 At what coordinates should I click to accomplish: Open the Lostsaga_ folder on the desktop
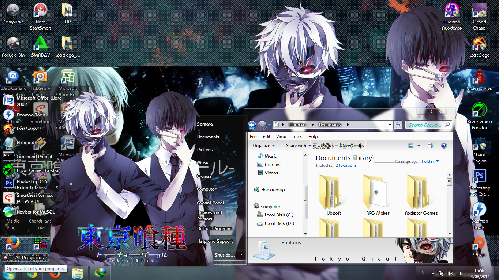68,47
